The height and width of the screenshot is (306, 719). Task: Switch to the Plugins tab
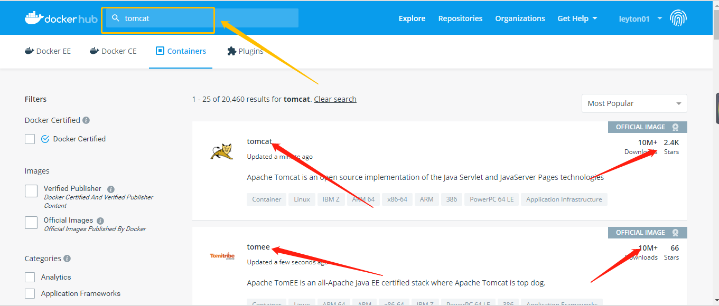coord(245,51)
